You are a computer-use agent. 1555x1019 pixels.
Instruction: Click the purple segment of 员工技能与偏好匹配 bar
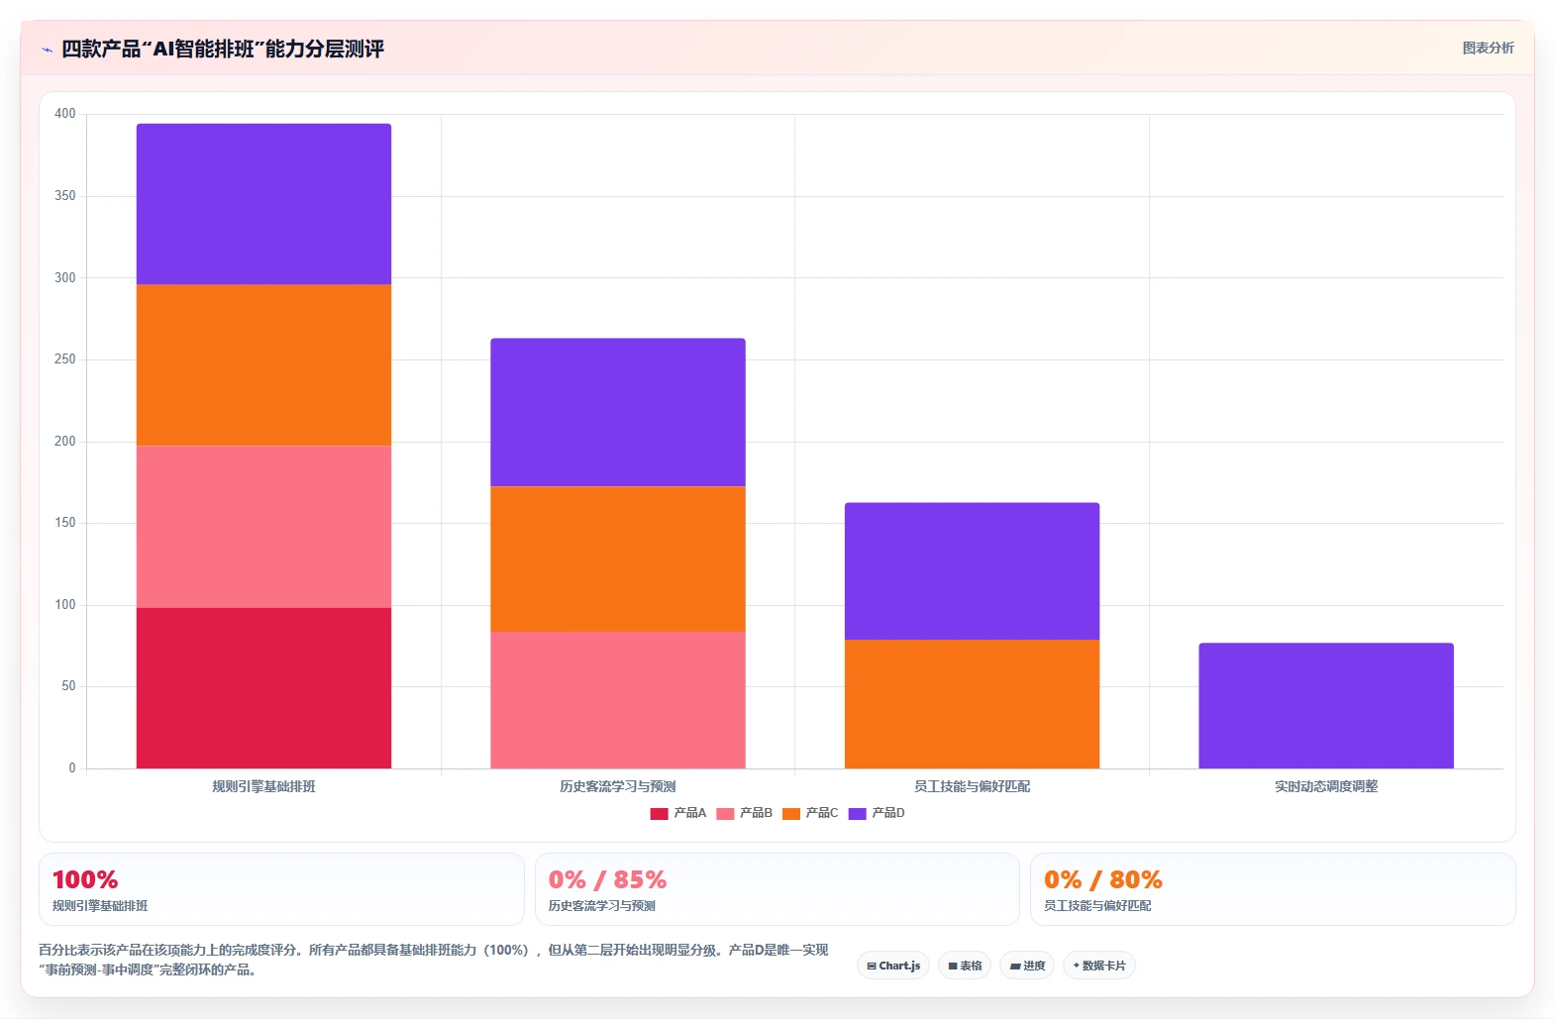click(x=972, y=571)
